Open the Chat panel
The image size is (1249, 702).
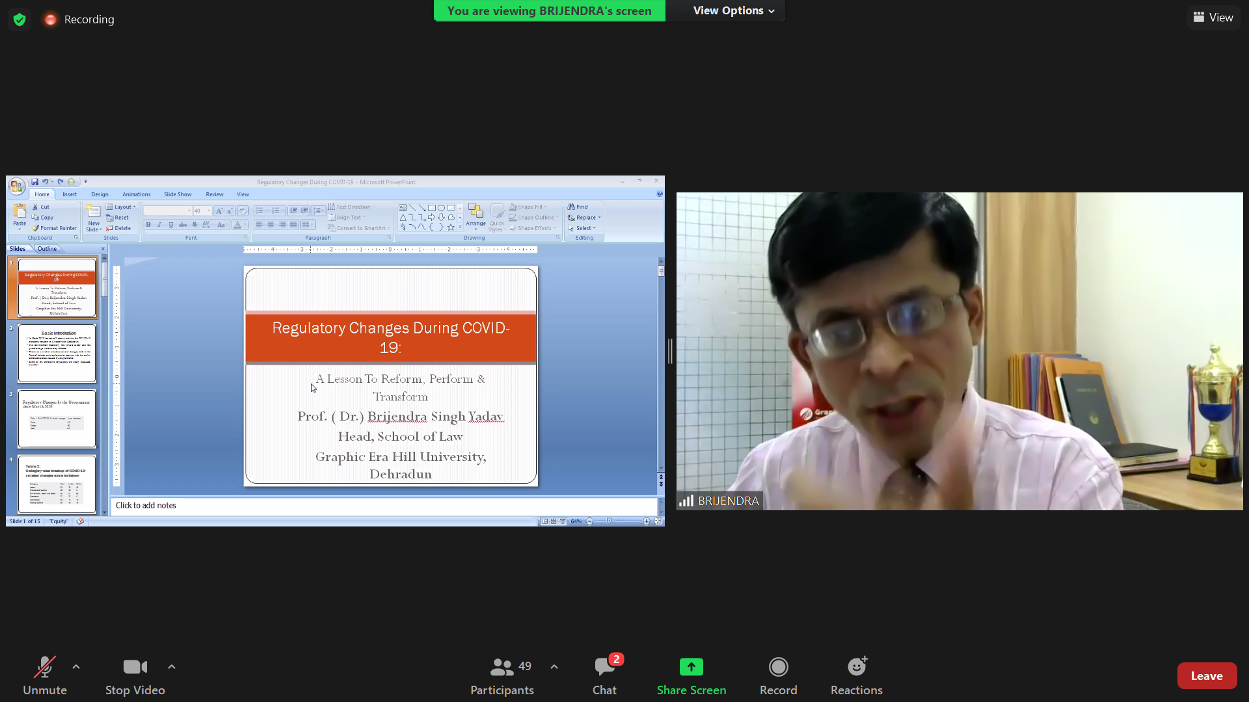coord(604,675)
